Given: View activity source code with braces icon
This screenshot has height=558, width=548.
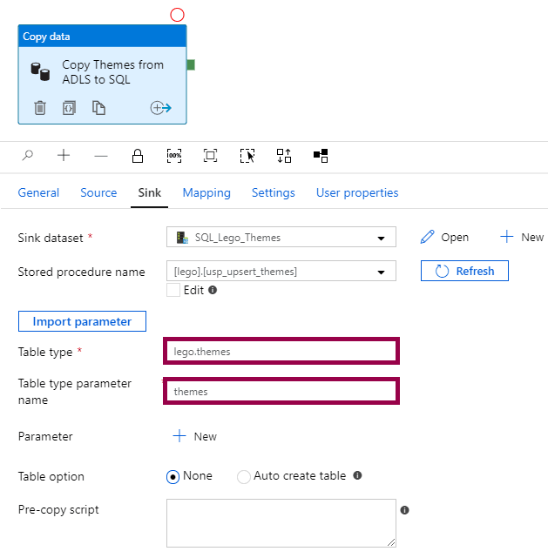Looking at the screenshot, I should tap(70, 108).
